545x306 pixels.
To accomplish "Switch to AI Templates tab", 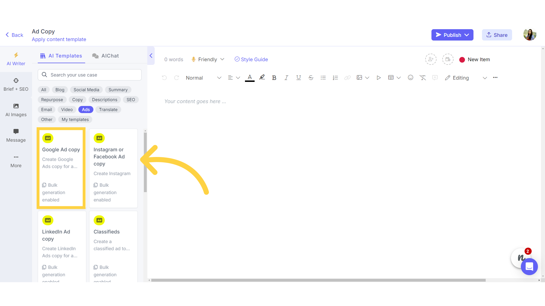I will click(61, 56).
